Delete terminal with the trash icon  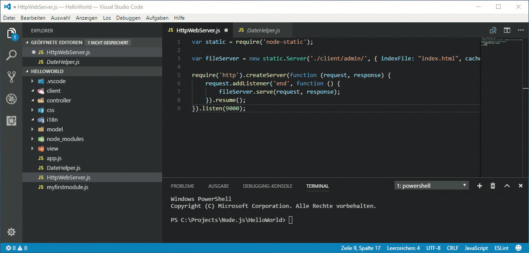(x=493, y=186)
